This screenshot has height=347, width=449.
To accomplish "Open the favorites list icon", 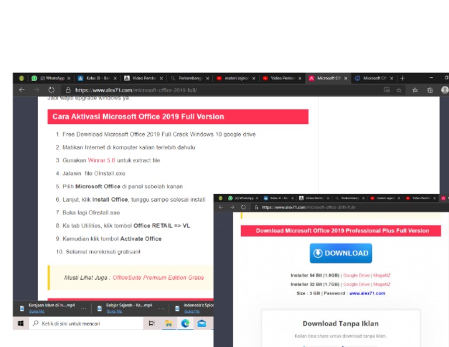I will pos(415,90).
